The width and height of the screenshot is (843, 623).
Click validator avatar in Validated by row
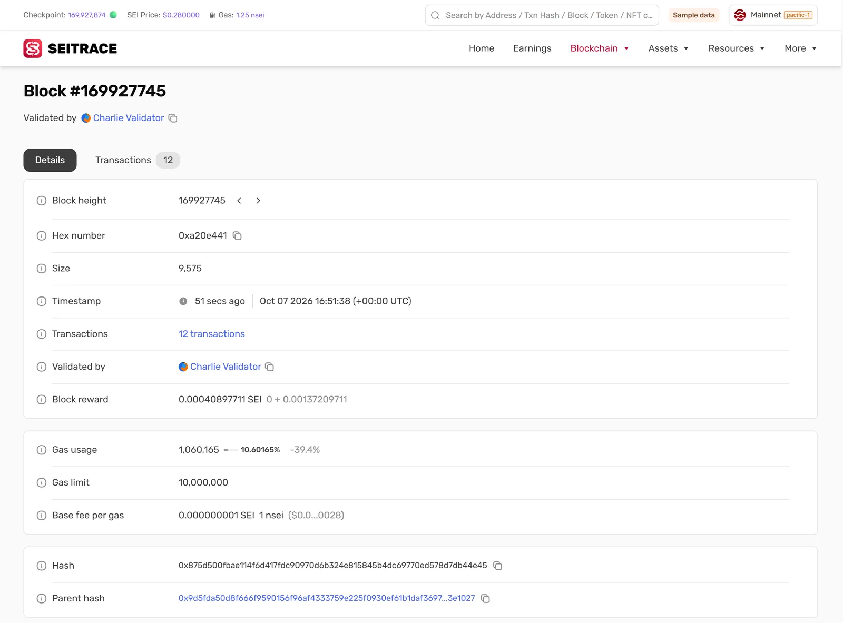pyautogui.click(x=183, y=367)
